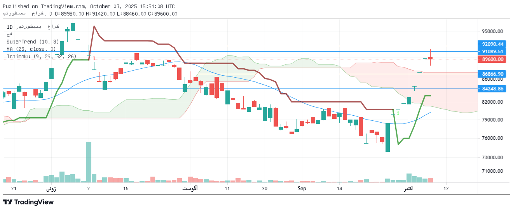The image size is (513, 210).
Task: Click the TradingView logo at bottom left
Action: tap(28, 202)
